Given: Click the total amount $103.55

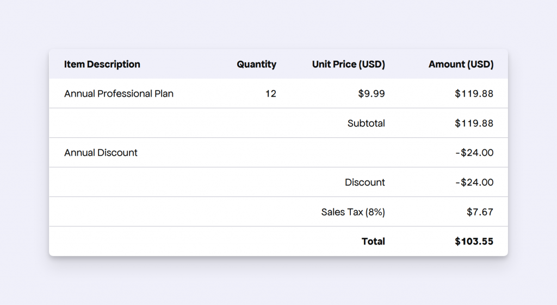Looking at the screenshot, I should (x=474, y=242).
